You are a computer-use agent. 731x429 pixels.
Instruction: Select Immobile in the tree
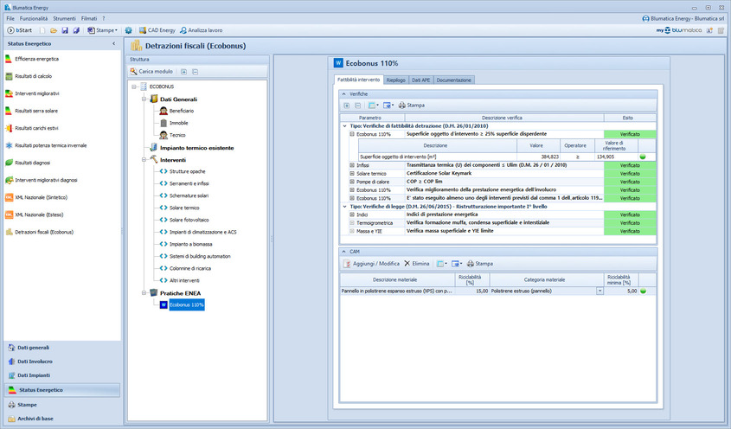click(178, 123)
